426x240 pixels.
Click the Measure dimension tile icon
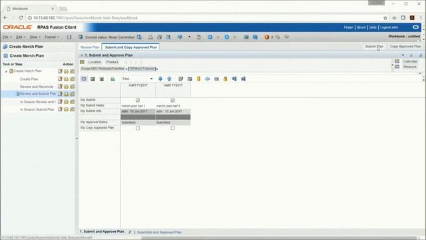pyautogui.click(x=397, y=67)
